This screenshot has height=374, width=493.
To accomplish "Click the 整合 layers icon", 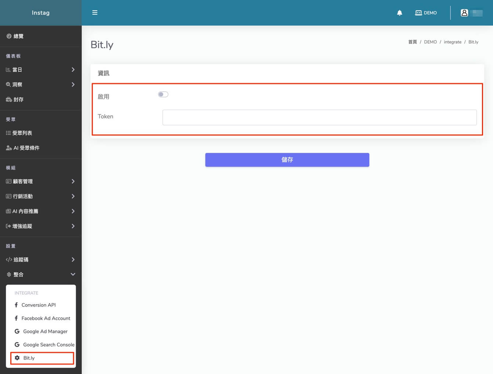I will [x=9, y=274].
